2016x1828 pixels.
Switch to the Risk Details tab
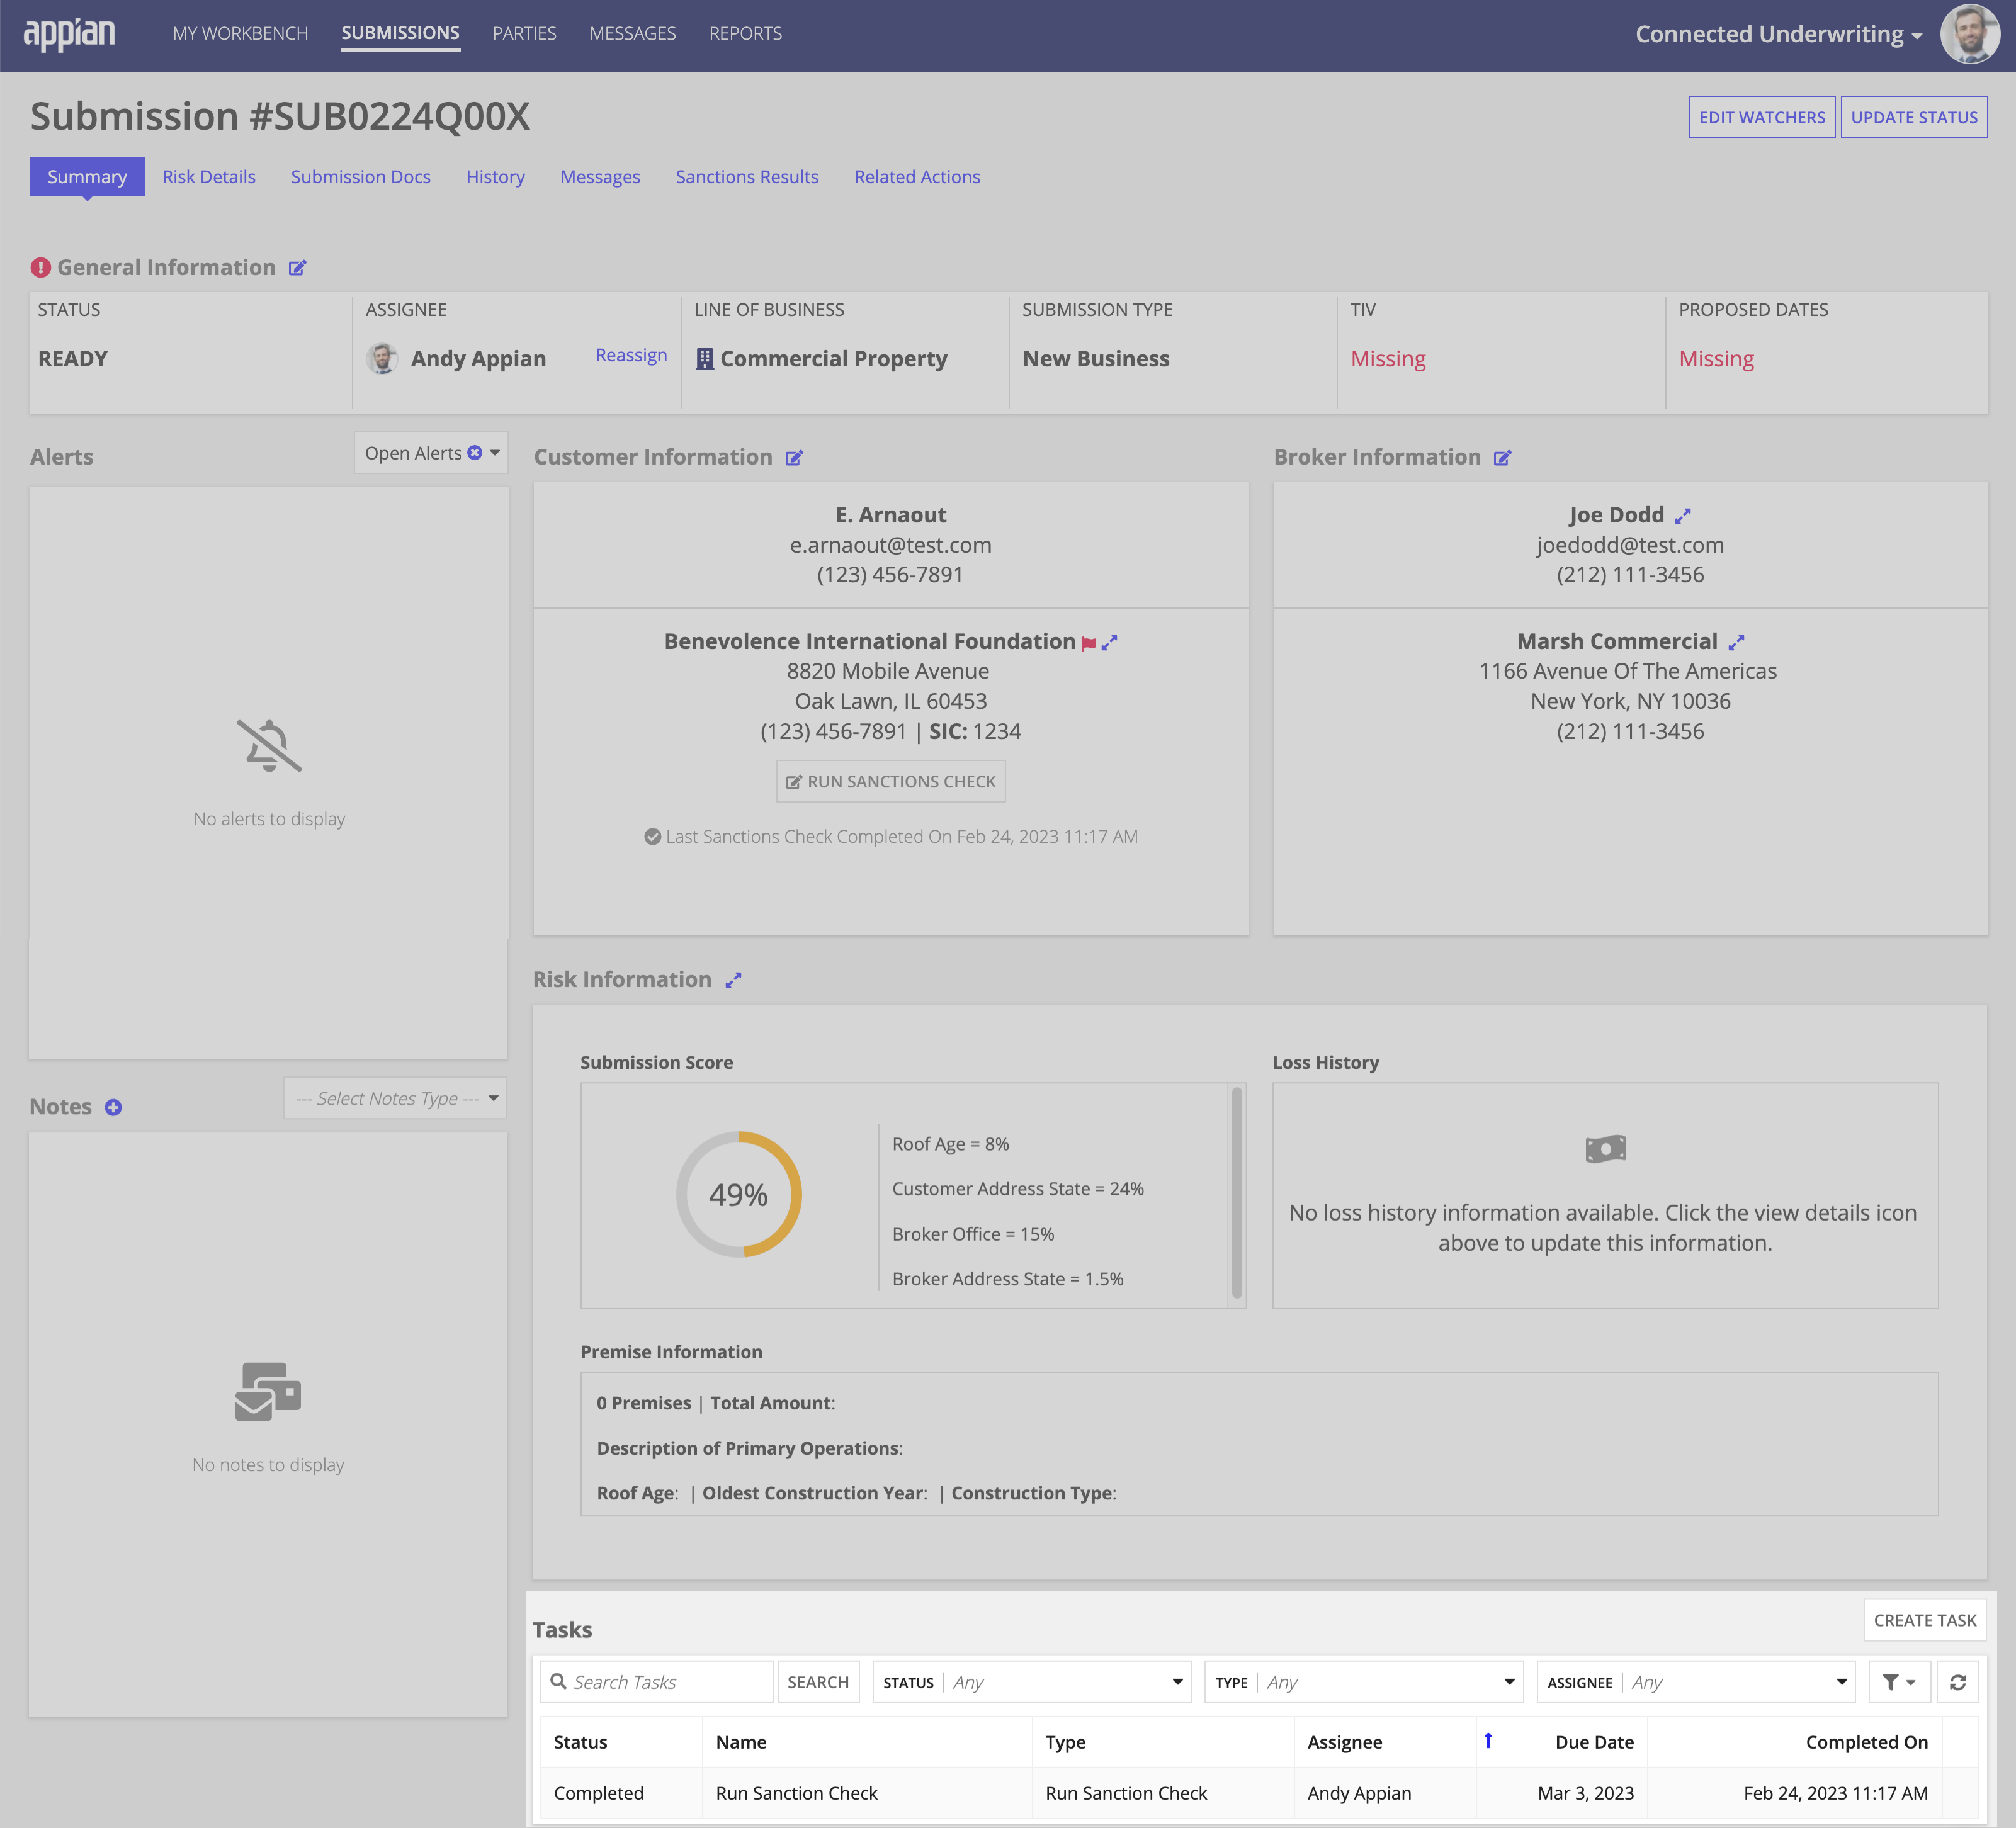pos(209,177)
